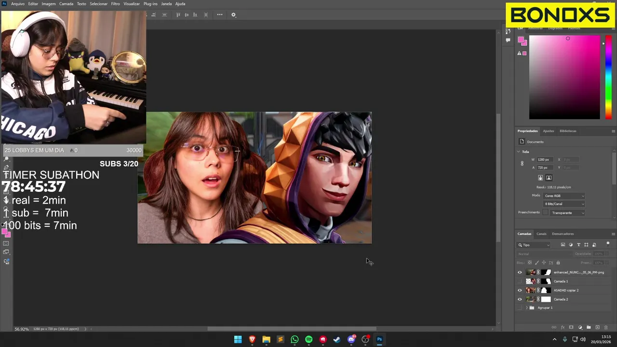Collapse the Tela section

tap(519, 152)
